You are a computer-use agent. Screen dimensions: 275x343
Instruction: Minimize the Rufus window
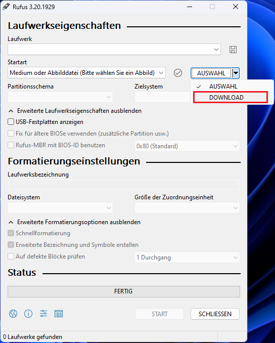point(190,7)
